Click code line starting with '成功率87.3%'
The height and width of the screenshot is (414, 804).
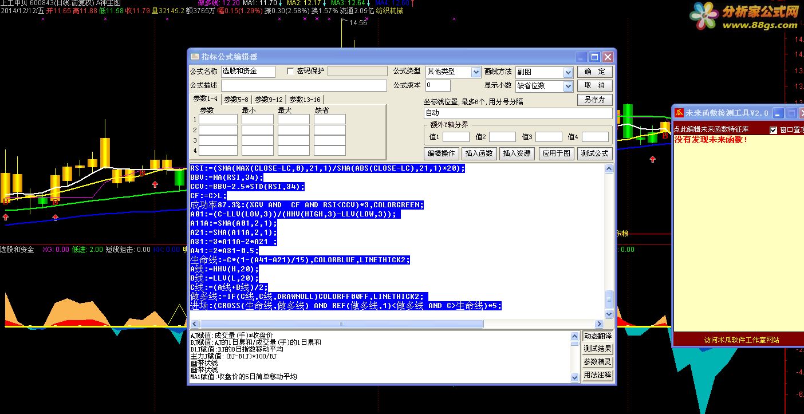307,205
